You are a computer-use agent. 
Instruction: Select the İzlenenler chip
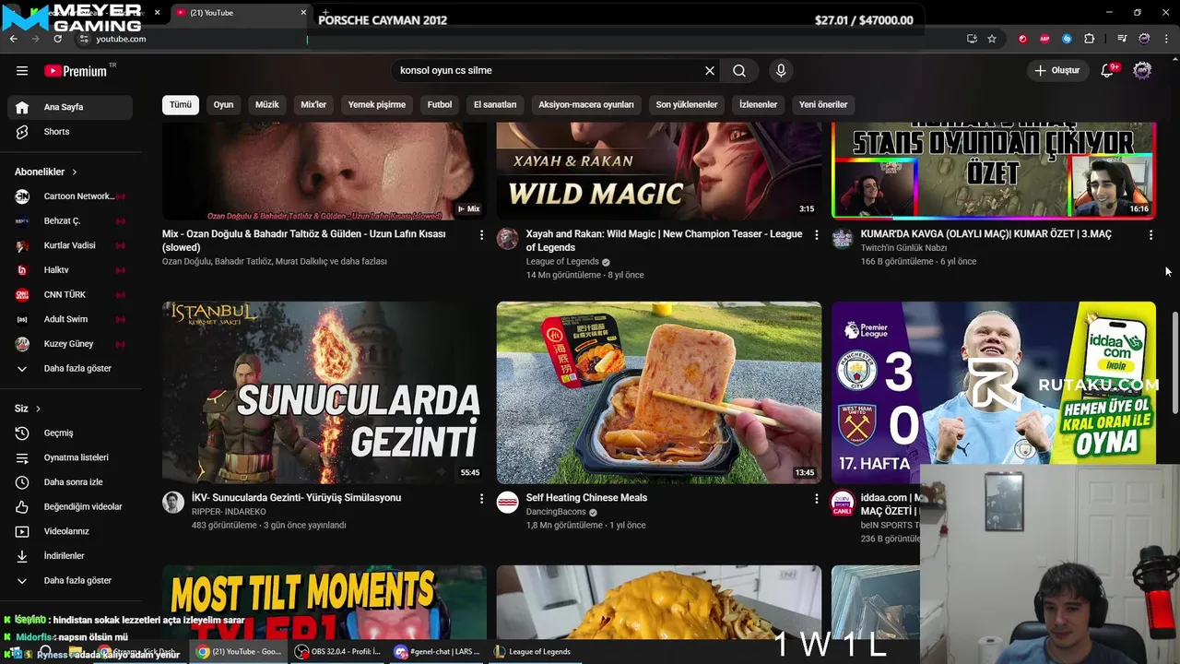[758, 104]
